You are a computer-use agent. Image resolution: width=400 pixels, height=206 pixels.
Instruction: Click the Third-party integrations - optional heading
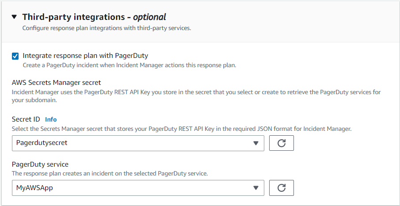[x=94, y=17]
